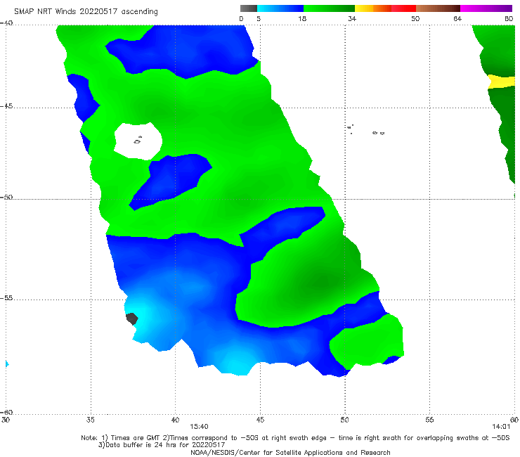Click the latitude axis label -45
The image size is (520, 457).
(x=6, y=106)
